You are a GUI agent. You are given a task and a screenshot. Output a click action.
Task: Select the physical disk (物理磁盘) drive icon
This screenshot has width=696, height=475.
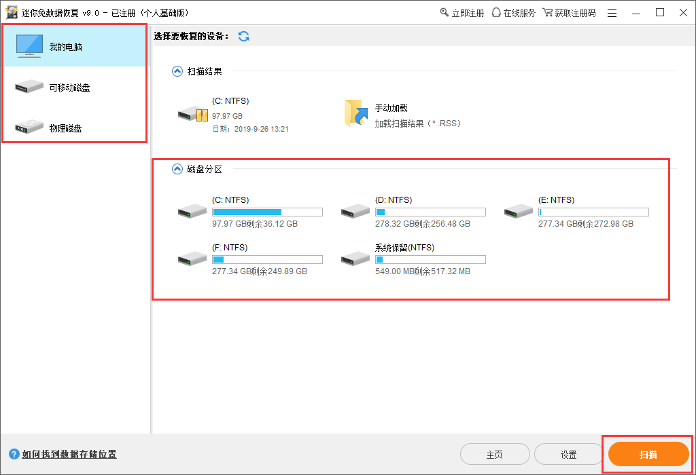point(29,127)
